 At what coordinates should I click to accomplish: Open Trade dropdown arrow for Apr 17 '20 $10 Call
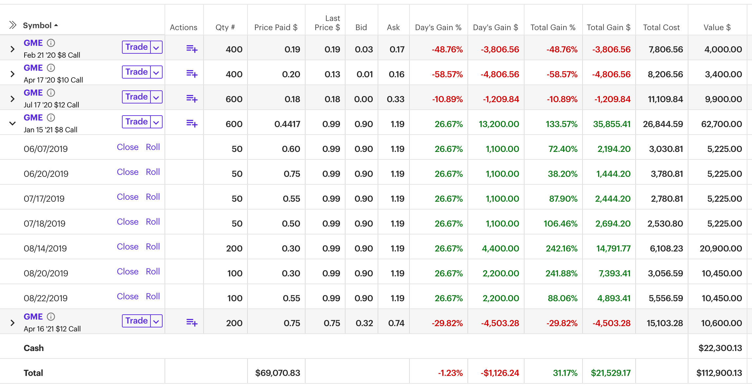pos(156,72)
